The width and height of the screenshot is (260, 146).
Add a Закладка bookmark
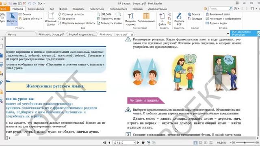[x=195, y=19]
